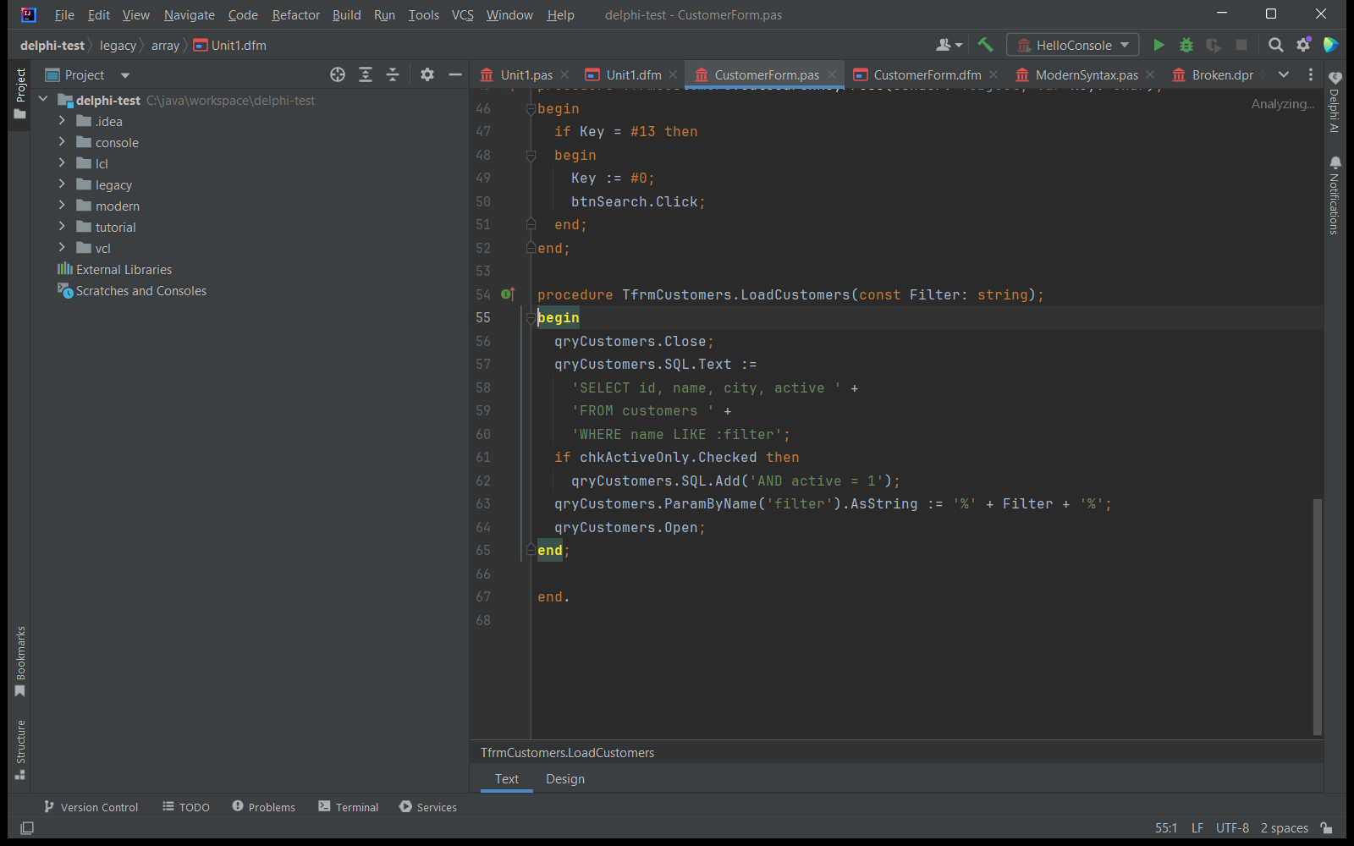Image resolution: width=1354 pixels, height=846 pixels.
Task: Open the Problems tool window
Action: pos(263,807)
